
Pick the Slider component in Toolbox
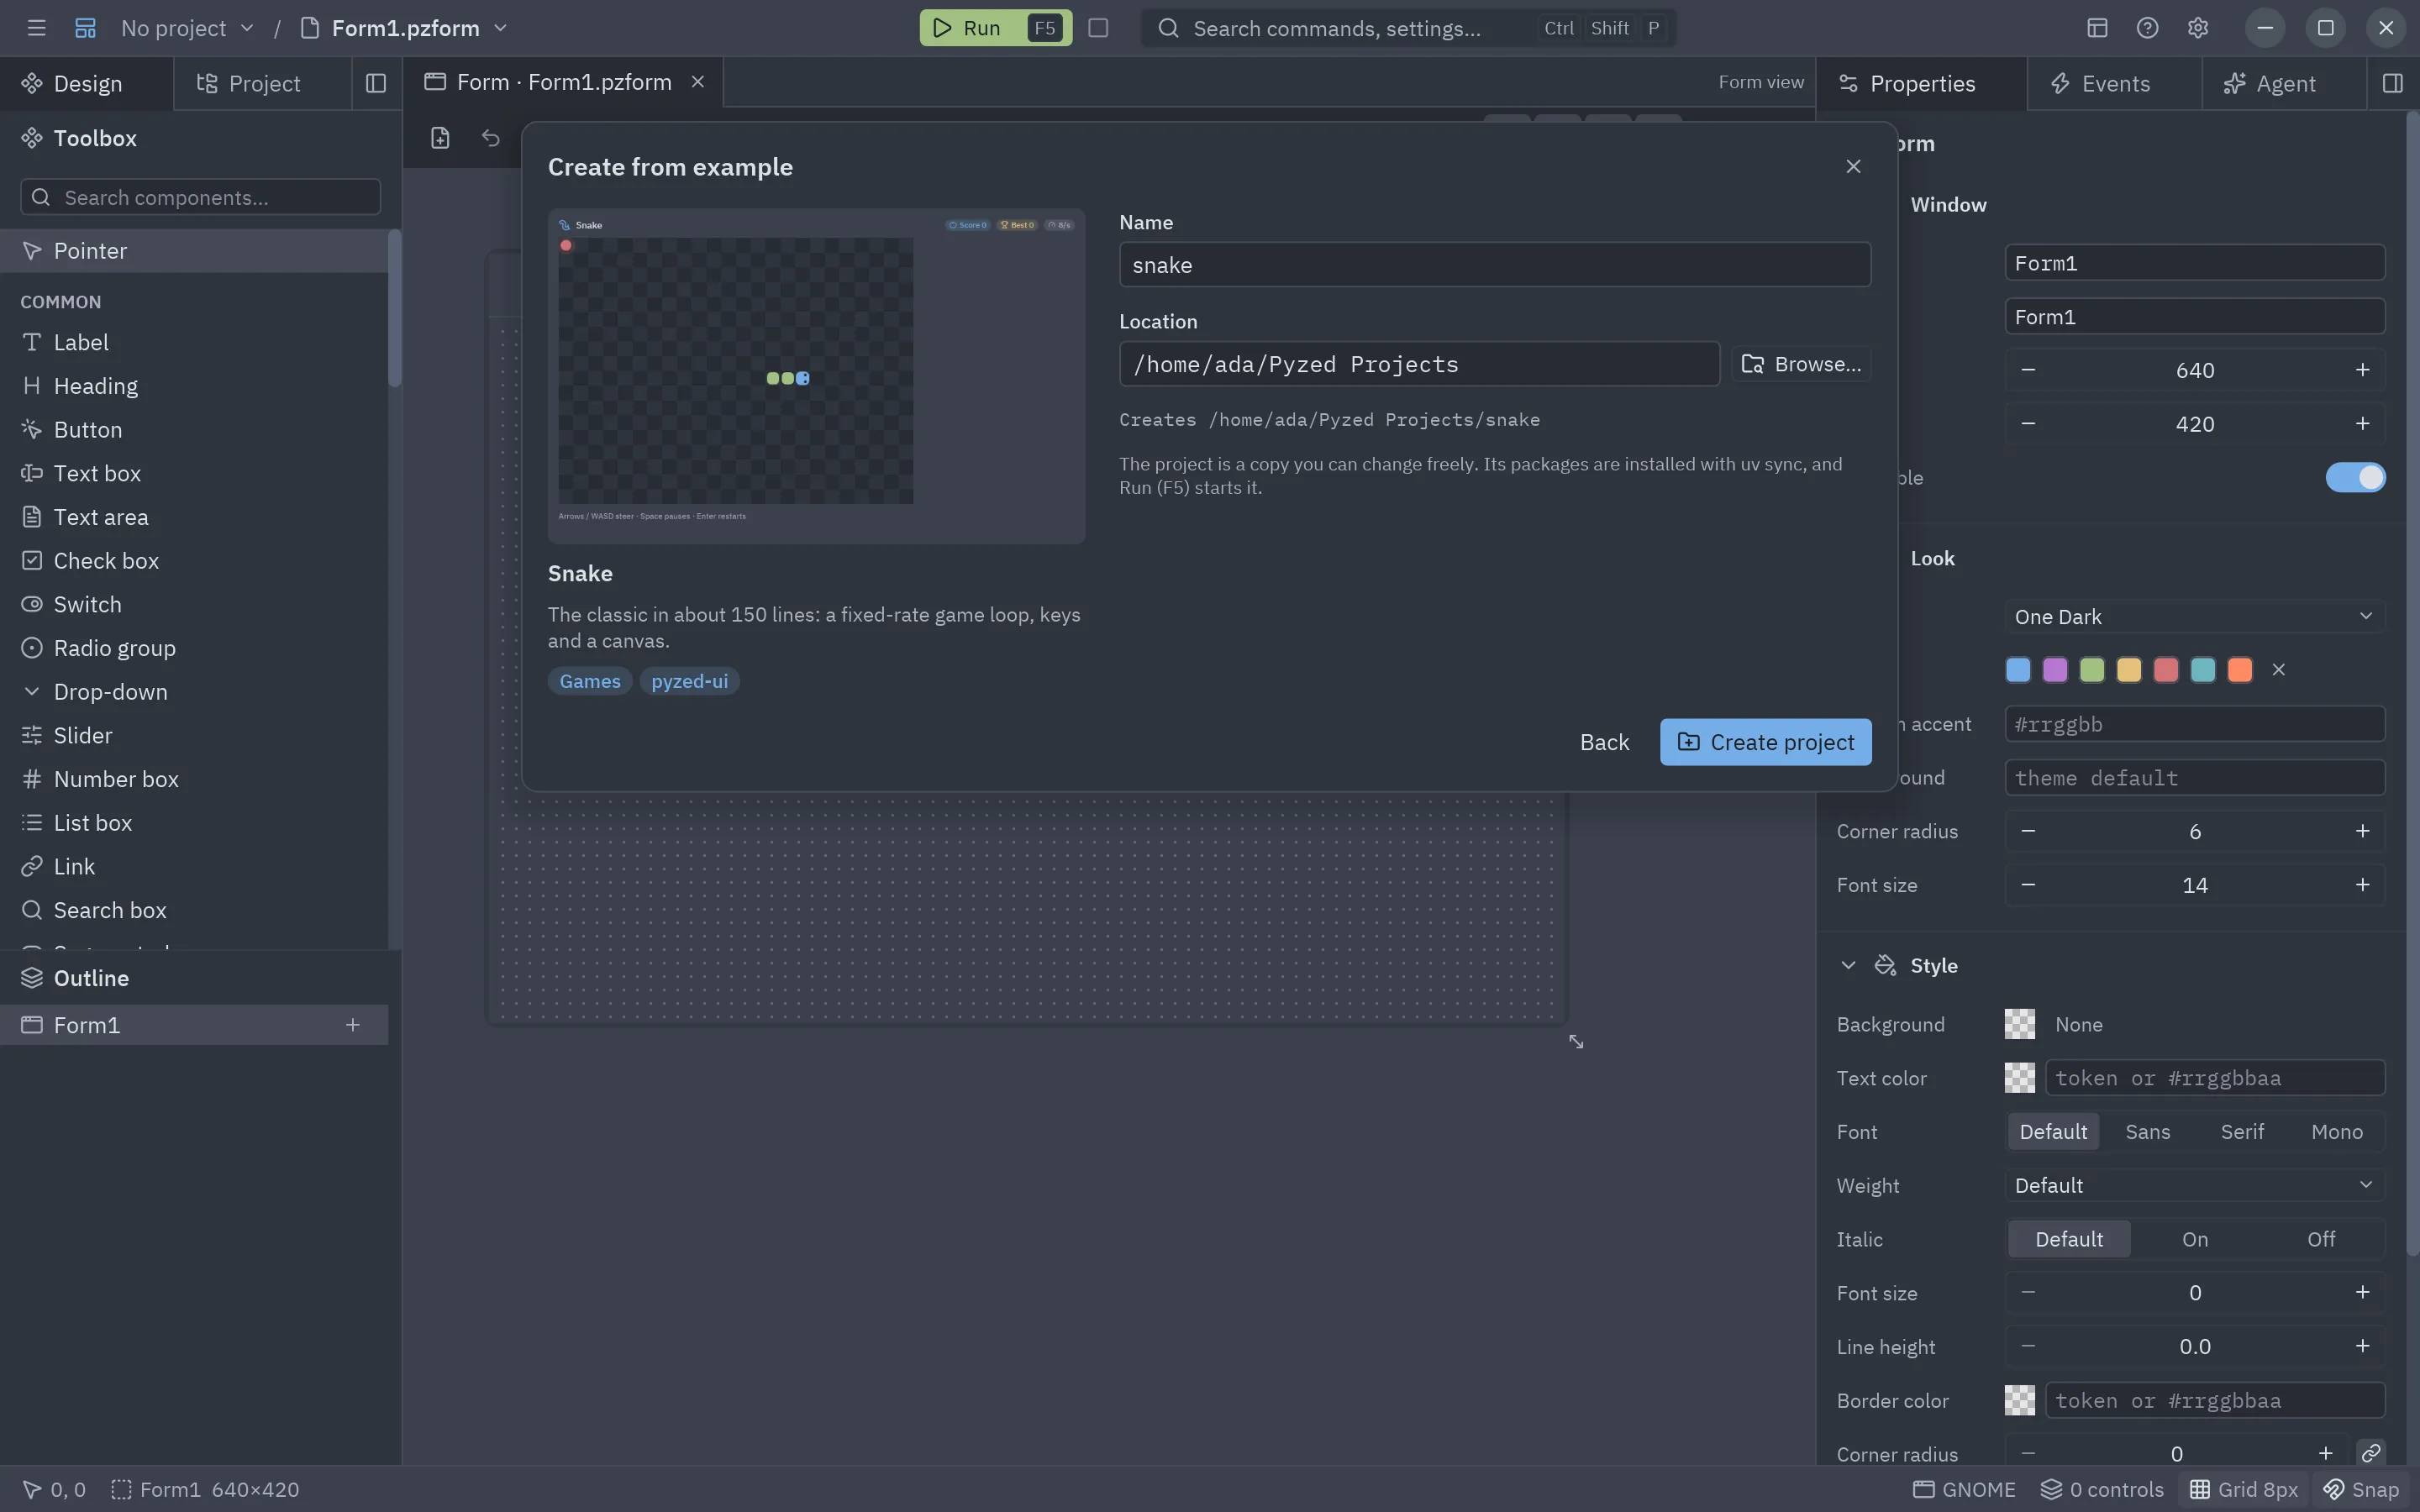click(194, 735)
